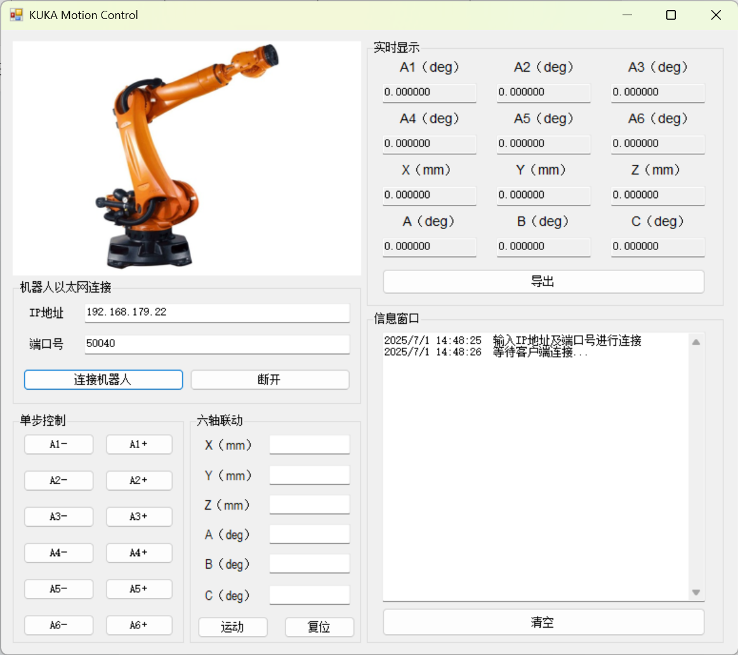Image resolution: width=738 pixels, height=655 pixels.
Task: Reset the robot with 复位 button
Action: pyautogui.click(x=319, y=627)
